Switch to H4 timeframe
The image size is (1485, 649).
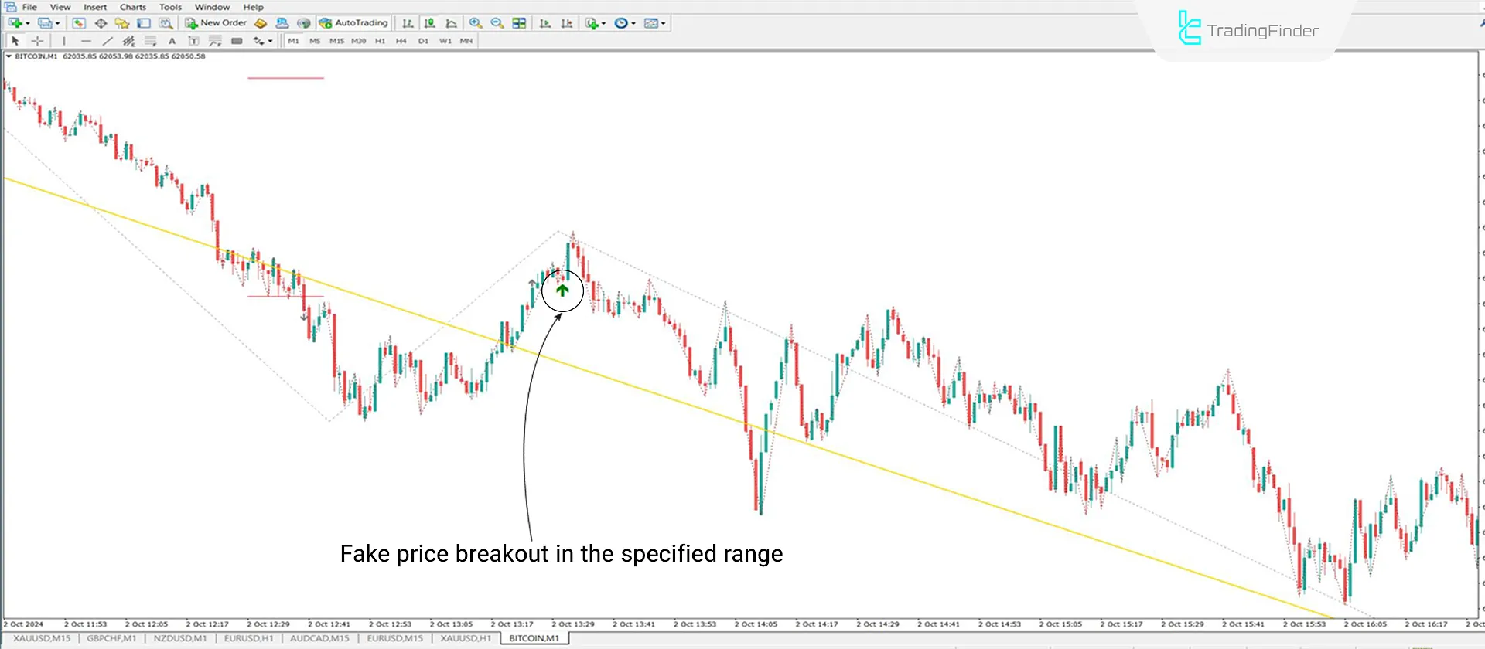point(401,41)
